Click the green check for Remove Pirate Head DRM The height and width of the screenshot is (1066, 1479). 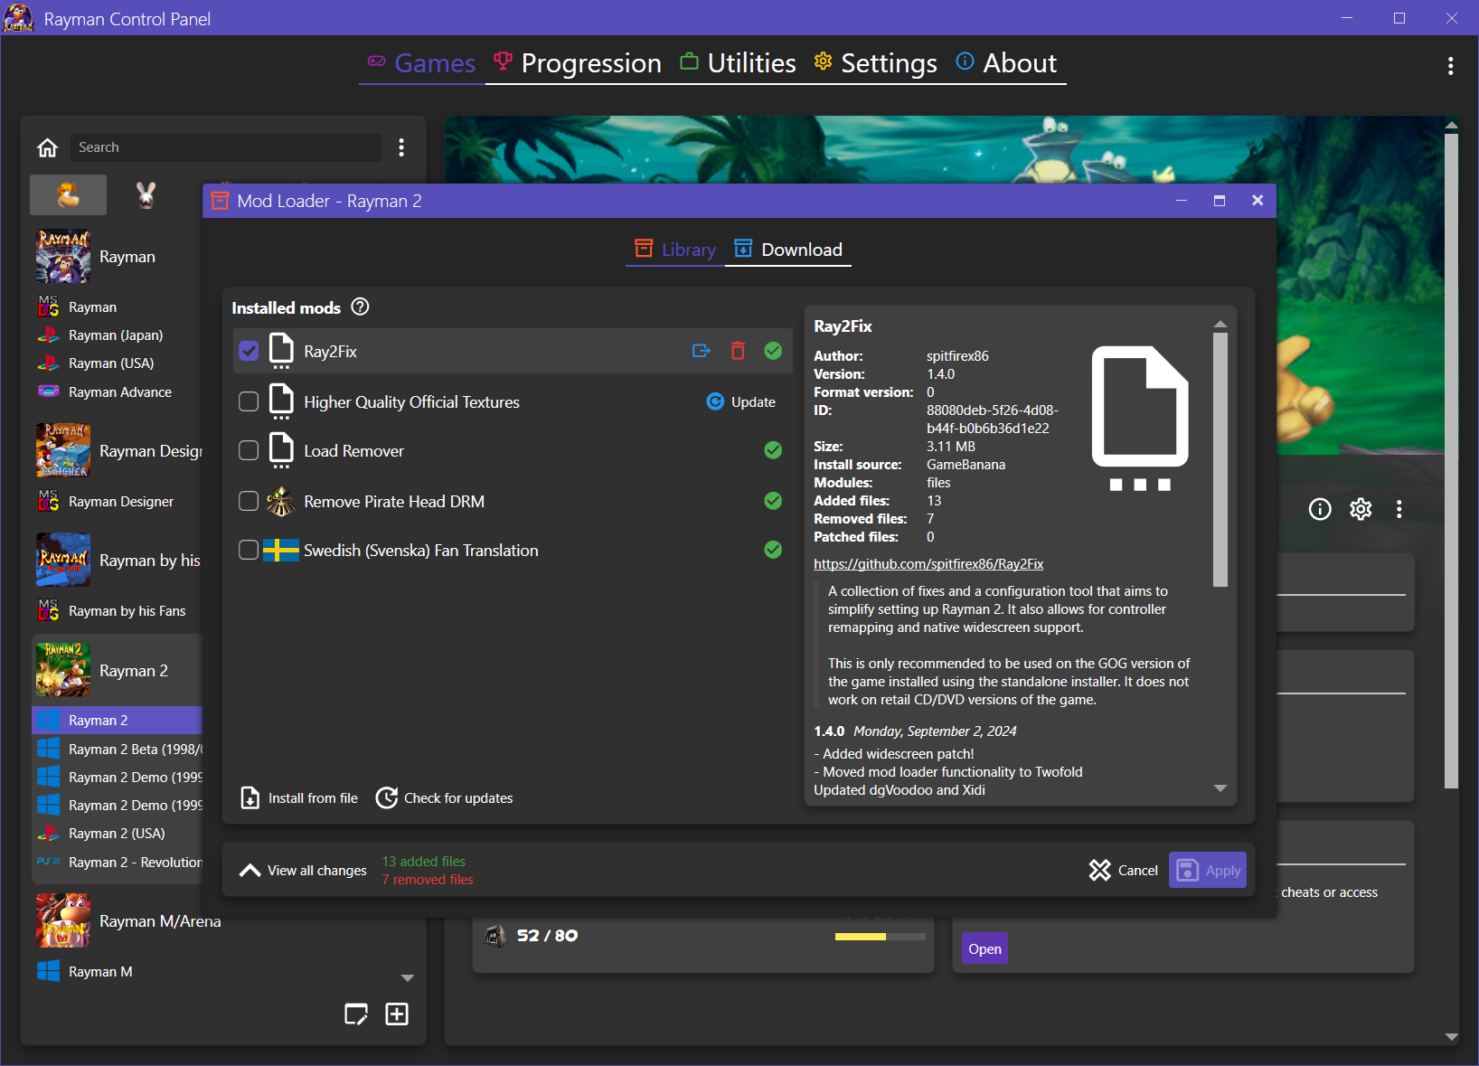(x=773, y=501)
